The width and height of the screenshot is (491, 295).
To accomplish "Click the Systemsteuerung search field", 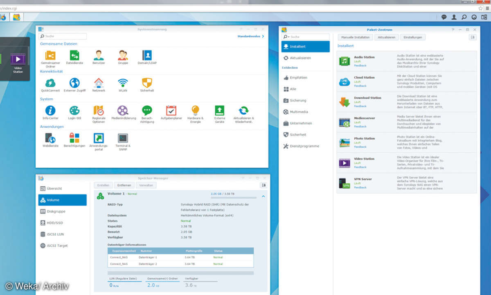I will pyautogui.click(x=63, y=36).
